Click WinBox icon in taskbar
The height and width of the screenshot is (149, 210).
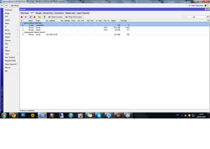(x=42, y=115)
